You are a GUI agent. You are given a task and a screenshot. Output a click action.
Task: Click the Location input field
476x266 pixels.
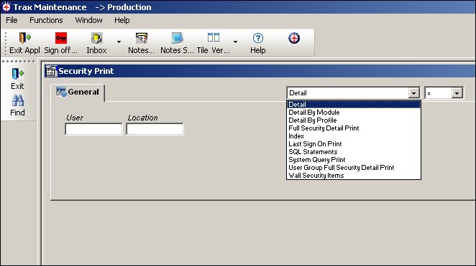pyautogui.click(x=155, y=129)
